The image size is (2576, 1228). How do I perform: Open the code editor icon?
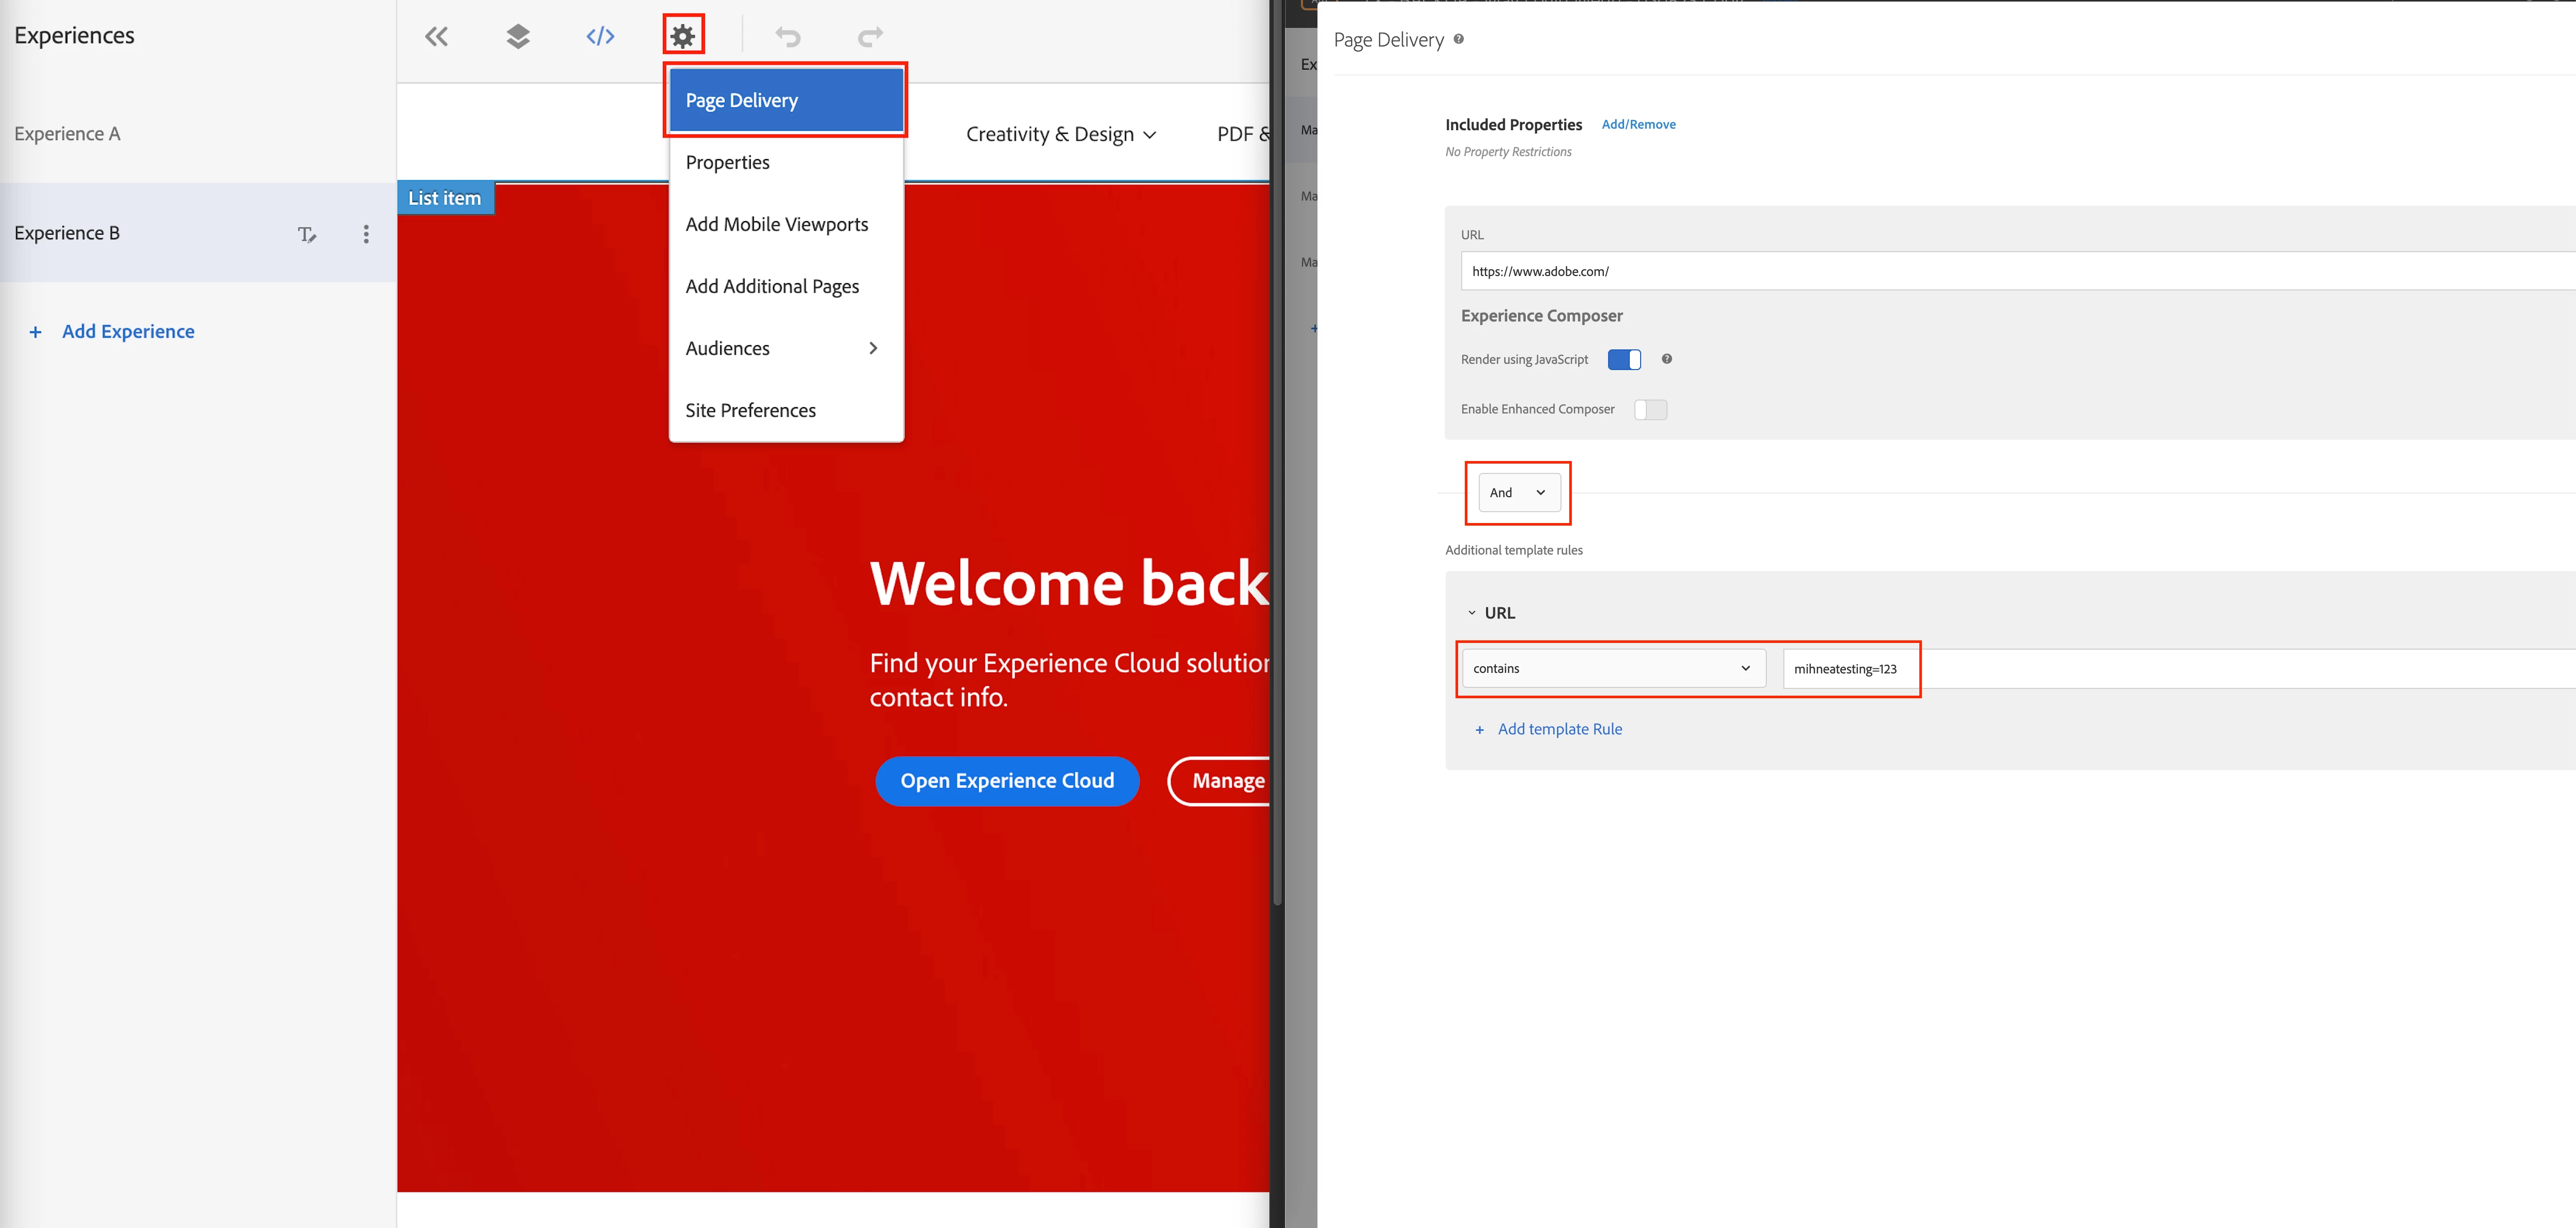(x=600, y=37)
